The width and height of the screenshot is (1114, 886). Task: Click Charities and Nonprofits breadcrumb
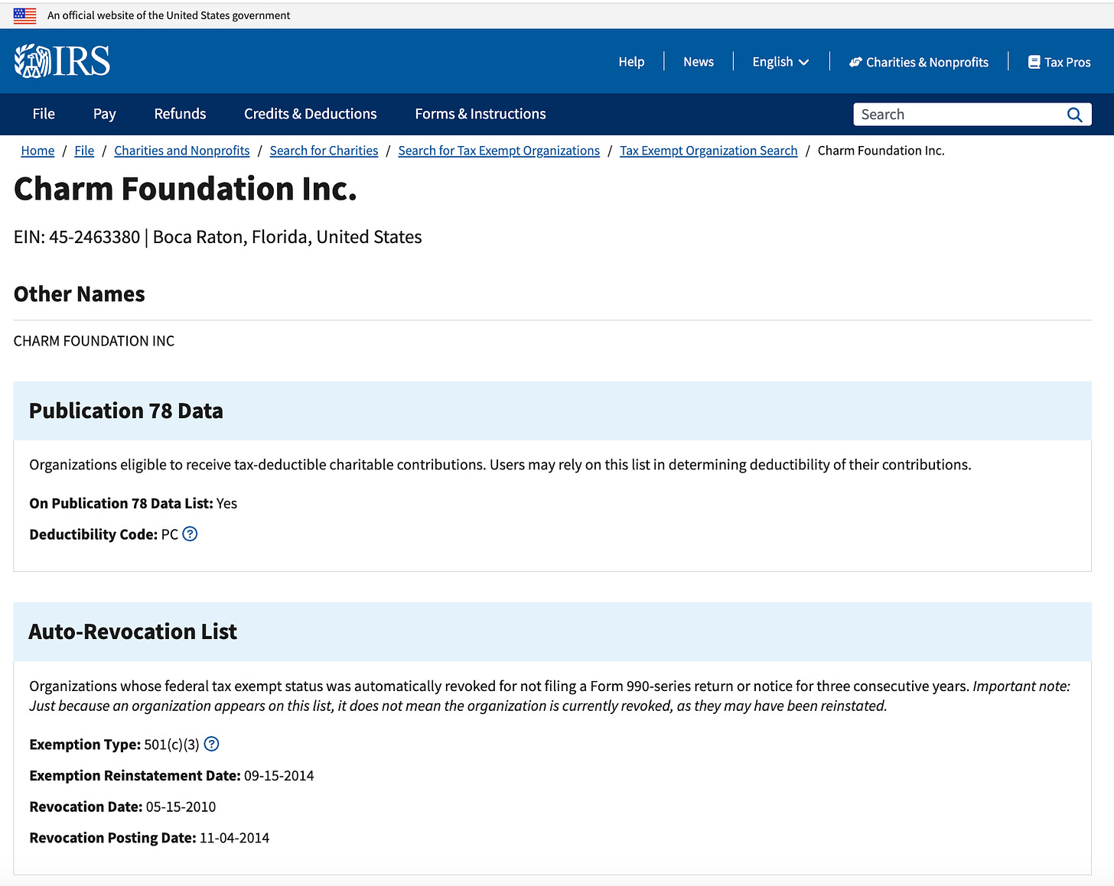[182, 151]
